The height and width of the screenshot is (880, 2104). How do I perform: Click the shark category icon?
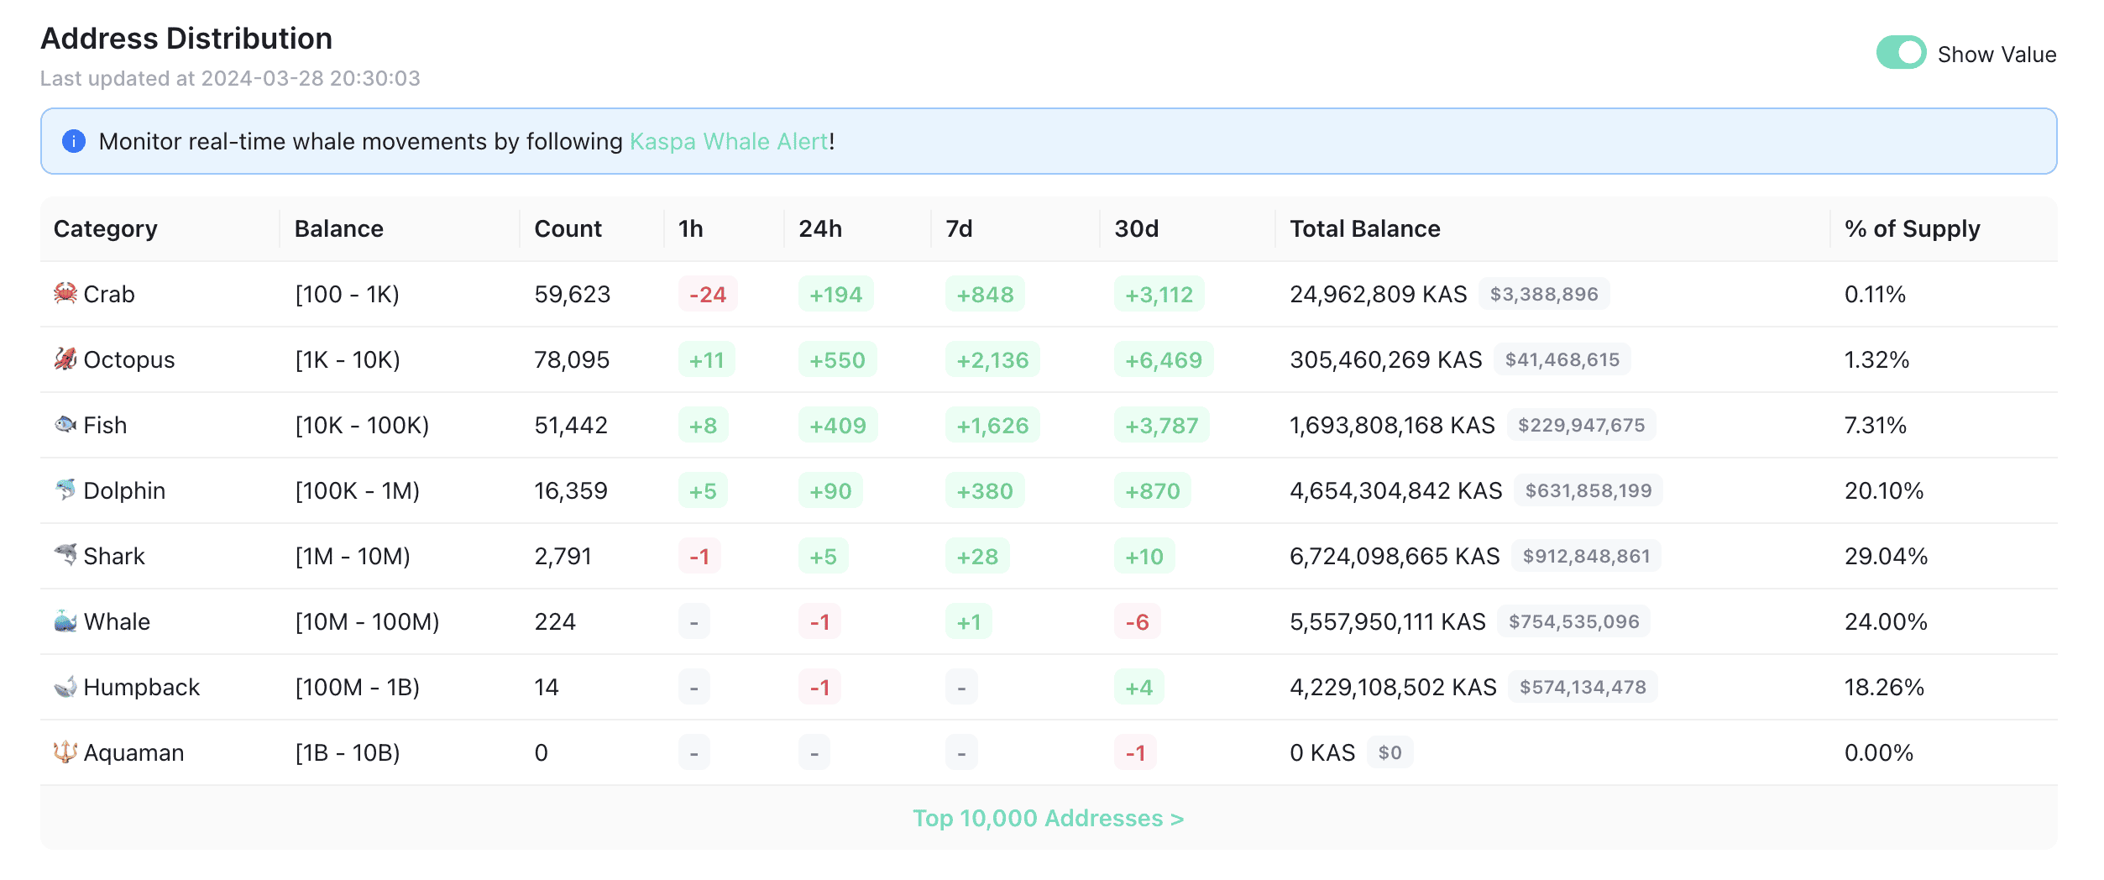(x=65, y=555)
